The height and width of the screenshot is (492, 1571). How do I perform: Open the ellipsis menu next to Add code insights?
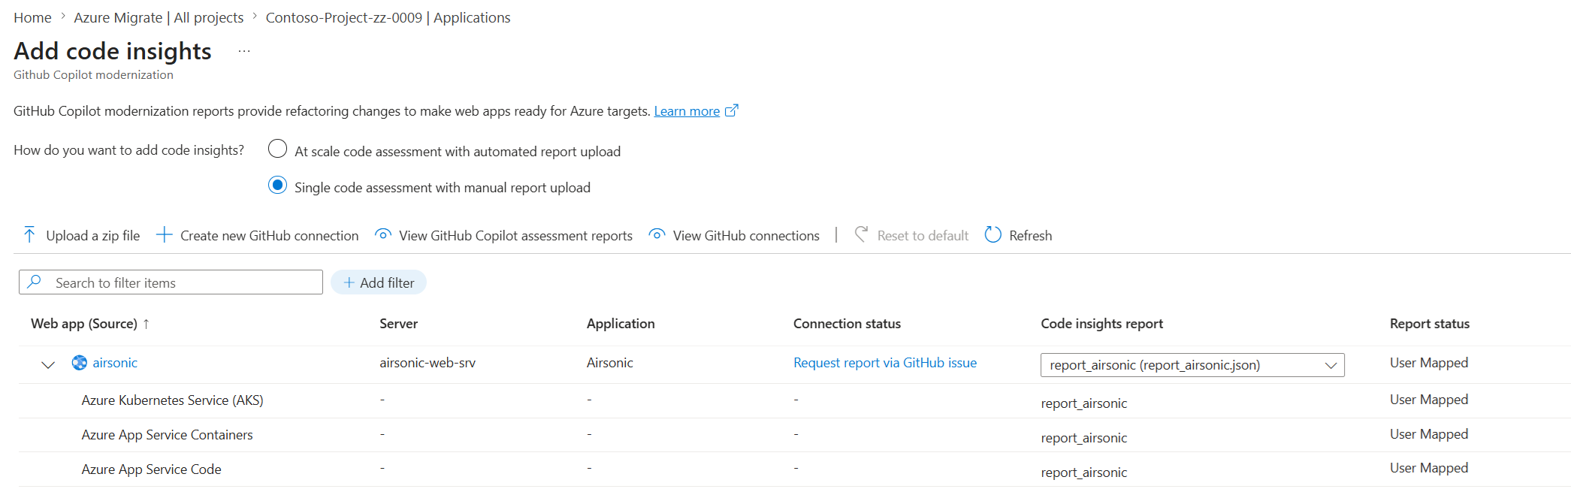[244, 51]
